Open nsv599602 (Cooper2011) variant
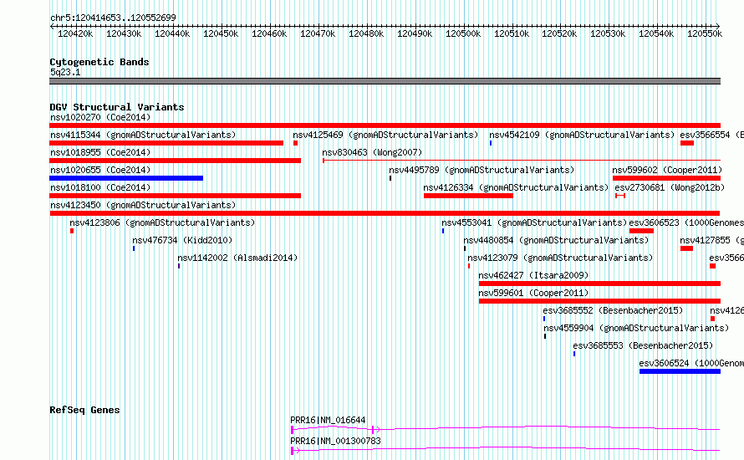This screenshot has height=460, width=744. point(667,170)
